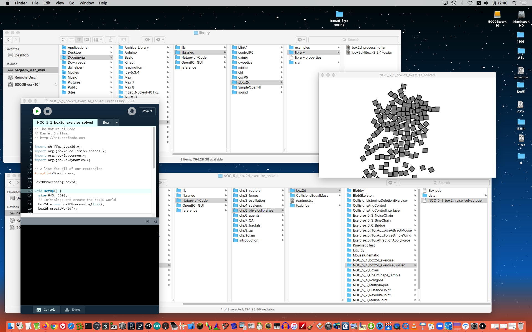Eject the 500GBwork10 drive
Viewport: 532px width, 332px height.
click(55, 84)
